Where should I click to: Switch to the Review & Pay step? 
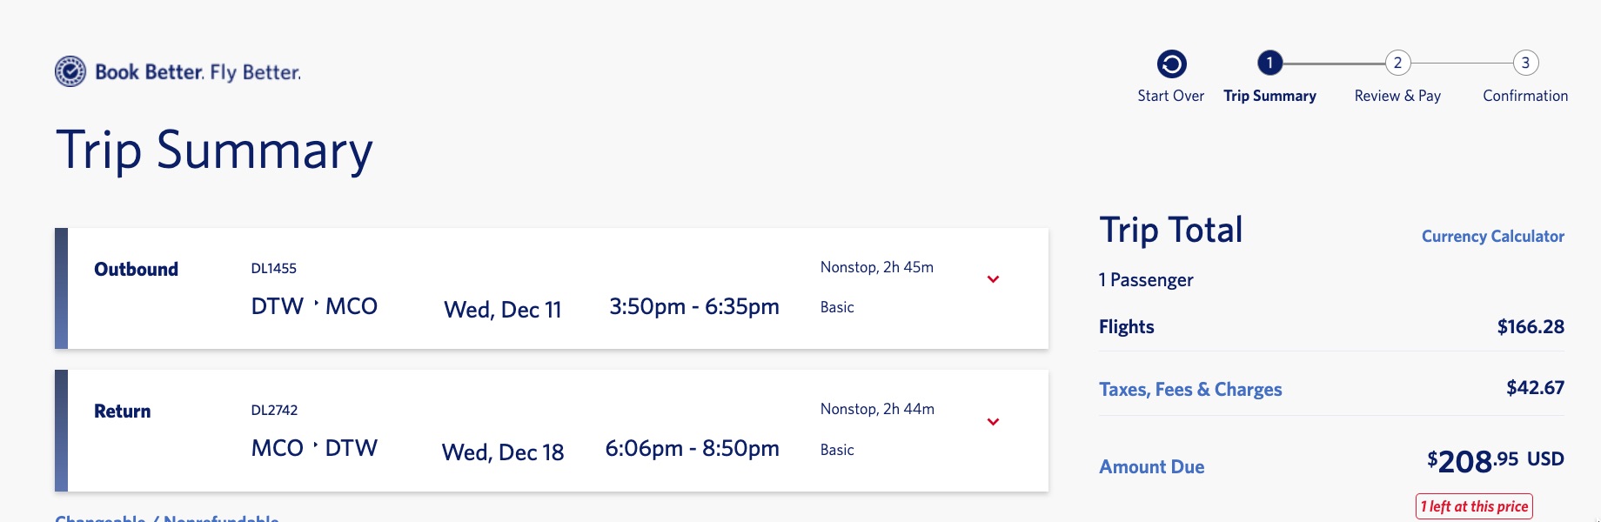(1397, 96)
